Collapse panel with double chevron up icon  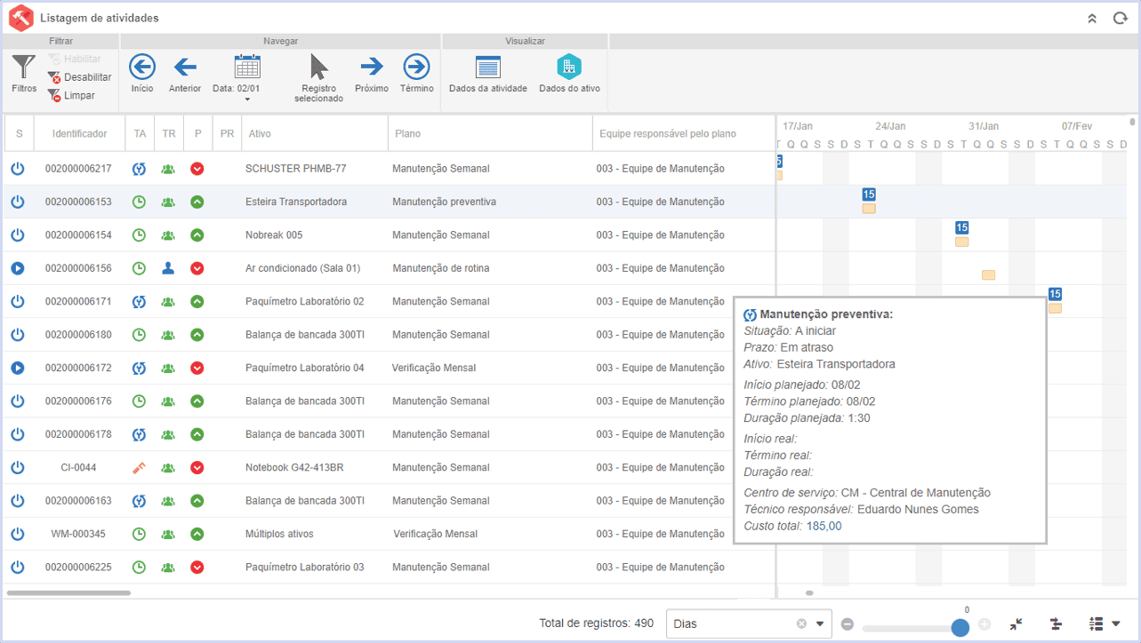[1092, 18]
